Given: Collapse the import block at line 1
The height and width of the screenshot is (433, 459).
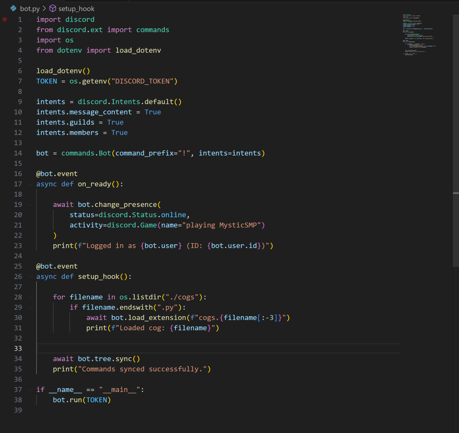Looking at the screenshot, I should coord(29,19).
